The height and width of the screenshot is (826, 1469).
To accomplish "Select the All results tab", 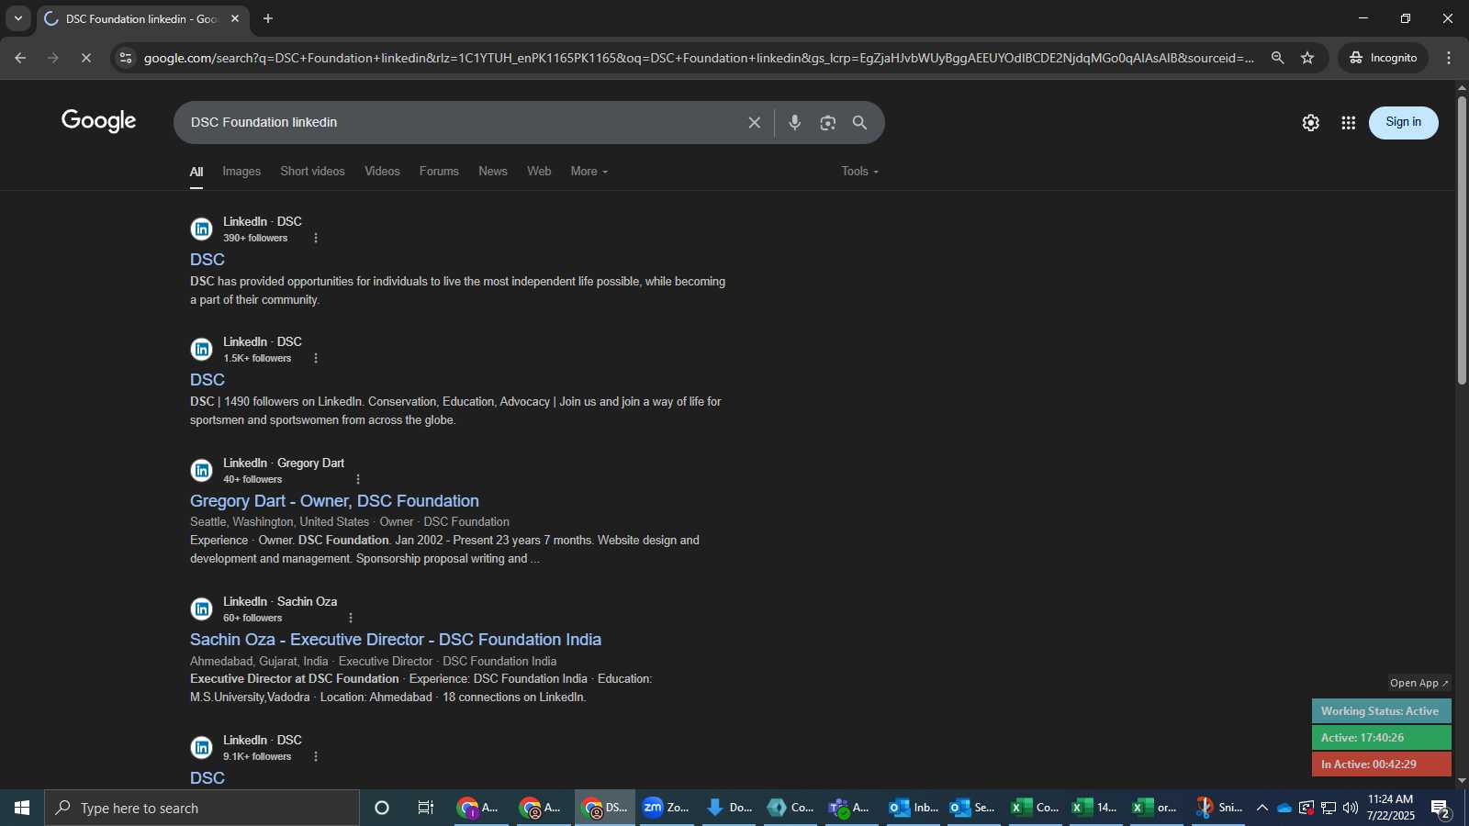I will point(196,173).
